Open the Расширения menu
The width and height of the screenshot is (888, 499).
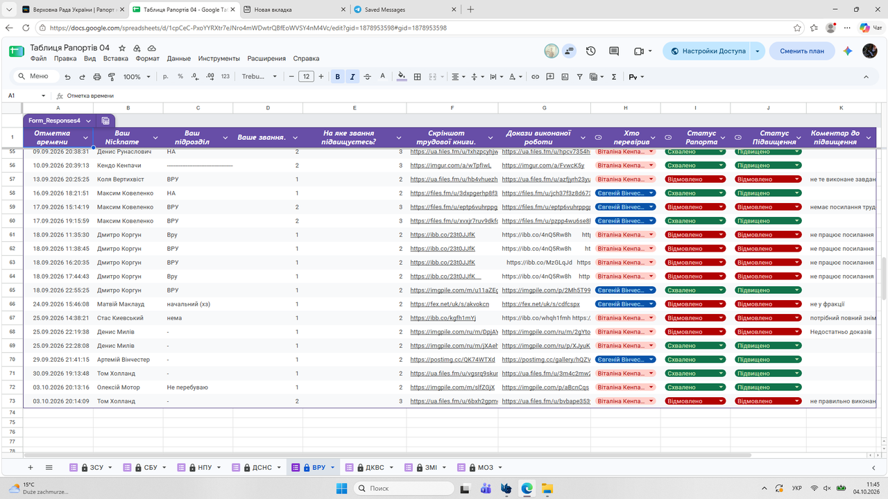point(266,59)
